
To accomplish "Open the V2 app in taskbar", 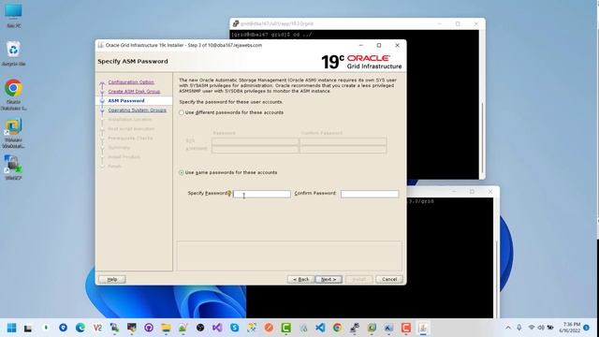I will click(x=97, y=328).
